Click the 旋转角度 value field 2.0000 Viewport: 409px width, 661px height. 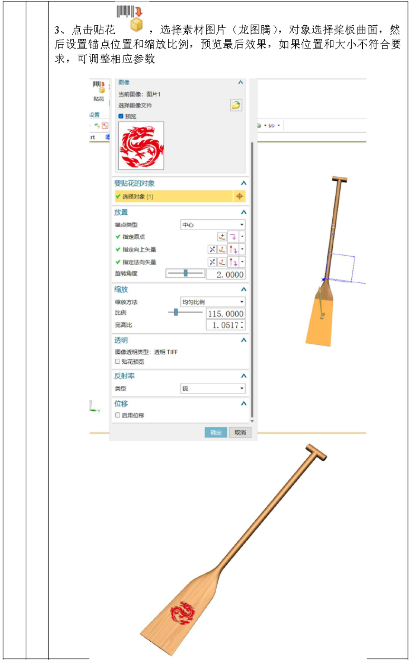pyautogui.click(x=226, y=275)
